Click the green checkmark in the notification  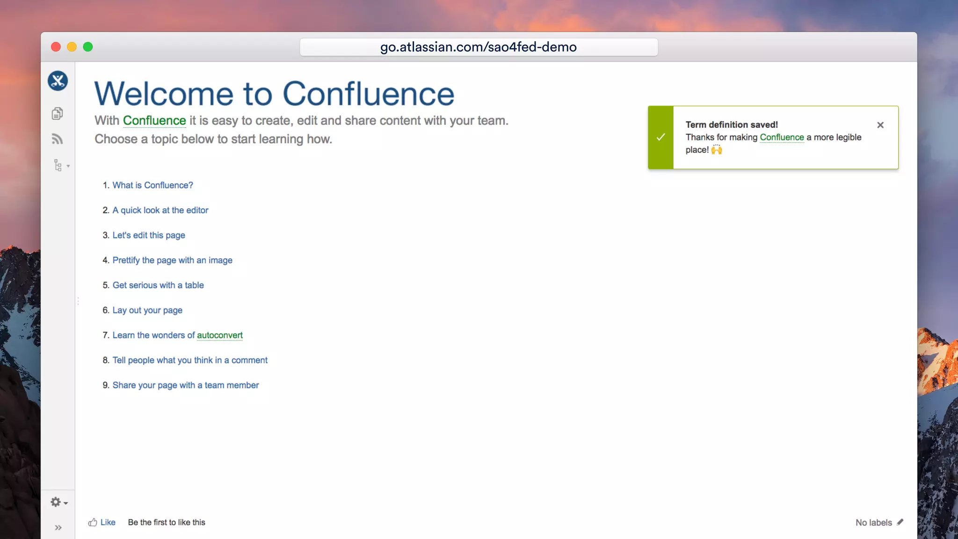[x=660, y=137]
